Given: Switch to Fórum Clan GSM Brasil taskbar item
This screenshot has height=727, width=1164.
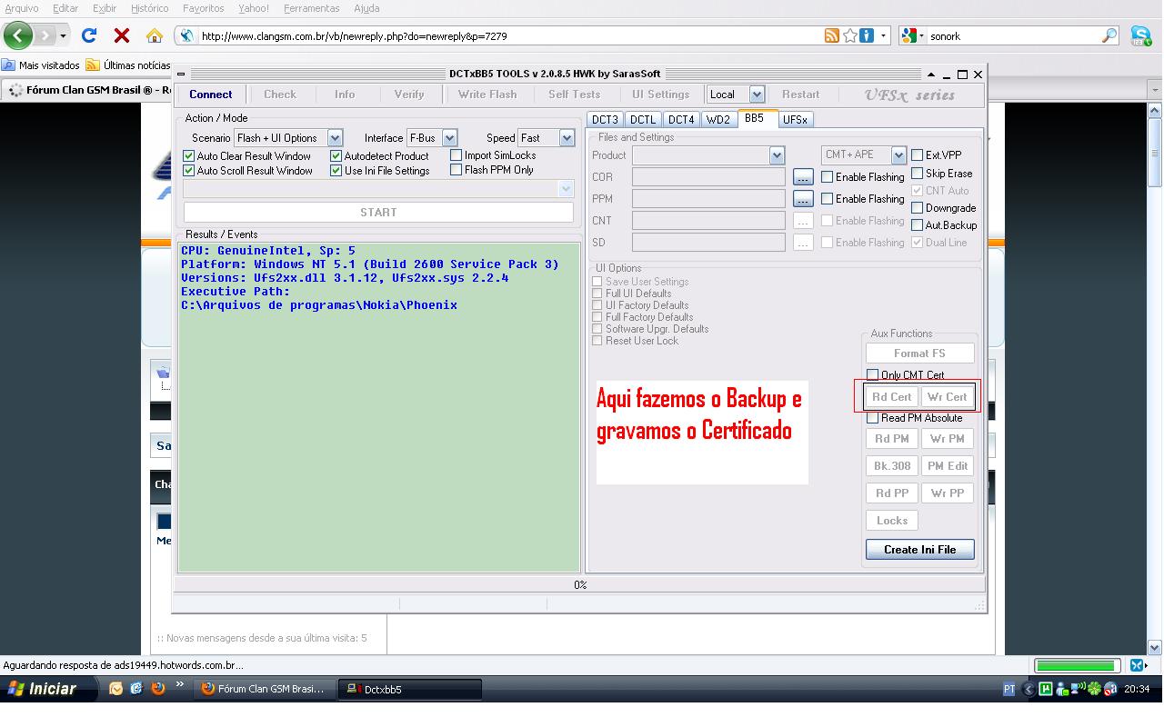Looking at the screenshot, I should coord(265,689).
